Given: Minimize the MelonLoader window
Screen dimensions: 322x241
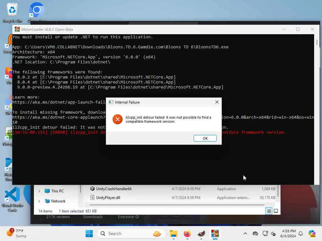Looking at the screenshot, I should click(284, 29).
